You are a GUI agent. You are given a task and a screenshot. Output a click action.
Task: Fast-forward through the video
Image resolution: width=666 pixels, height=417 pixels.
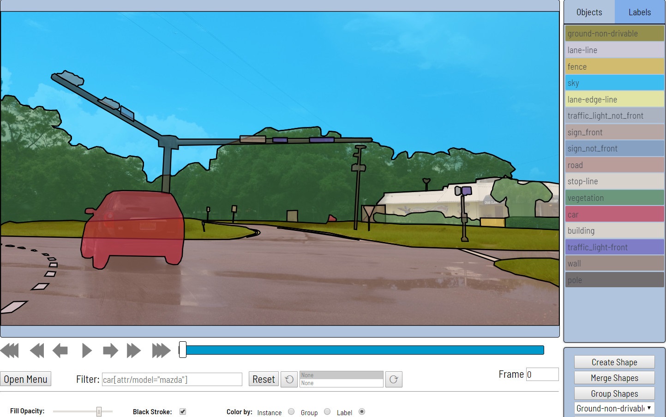tap(134, 351)
